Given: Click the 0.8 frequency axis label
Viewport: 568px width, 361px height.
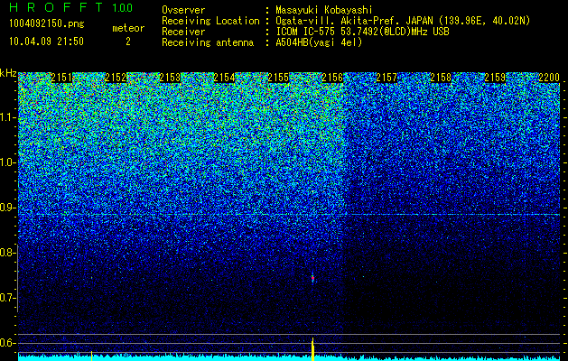Looking at the screenshot, I should (x=7, y=253).
